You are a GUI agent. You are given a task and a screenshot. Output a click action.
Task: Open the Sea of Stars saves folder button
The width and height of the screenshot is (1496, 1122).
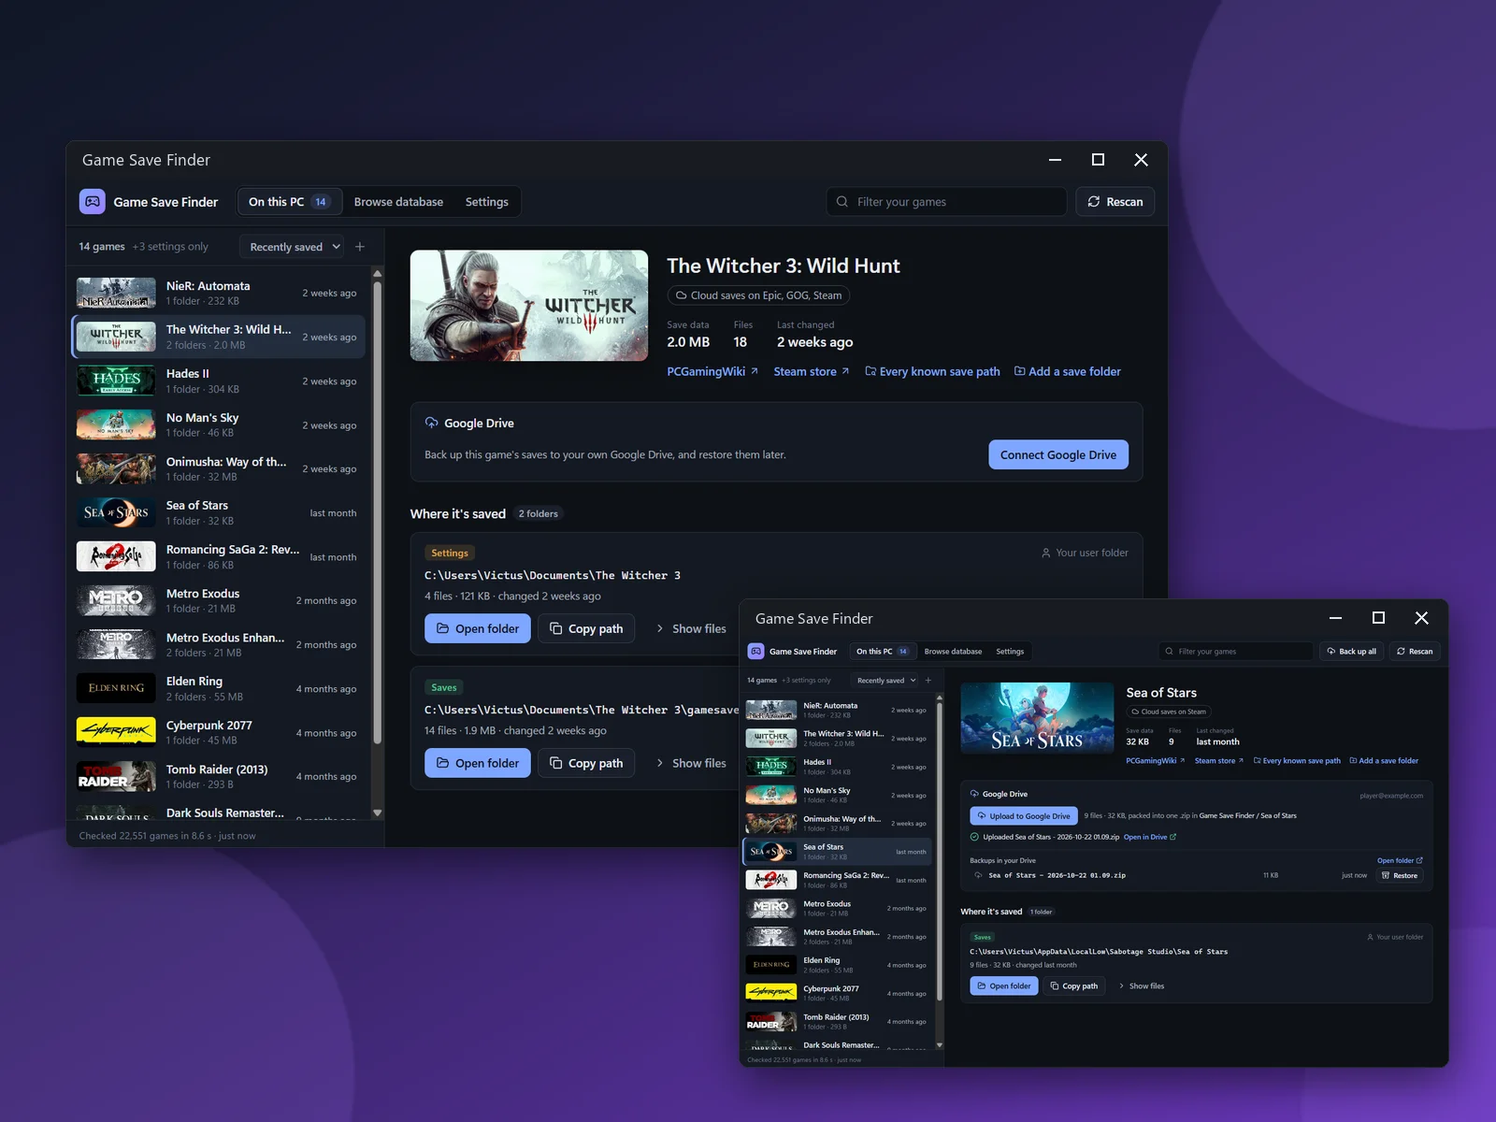1004,986
